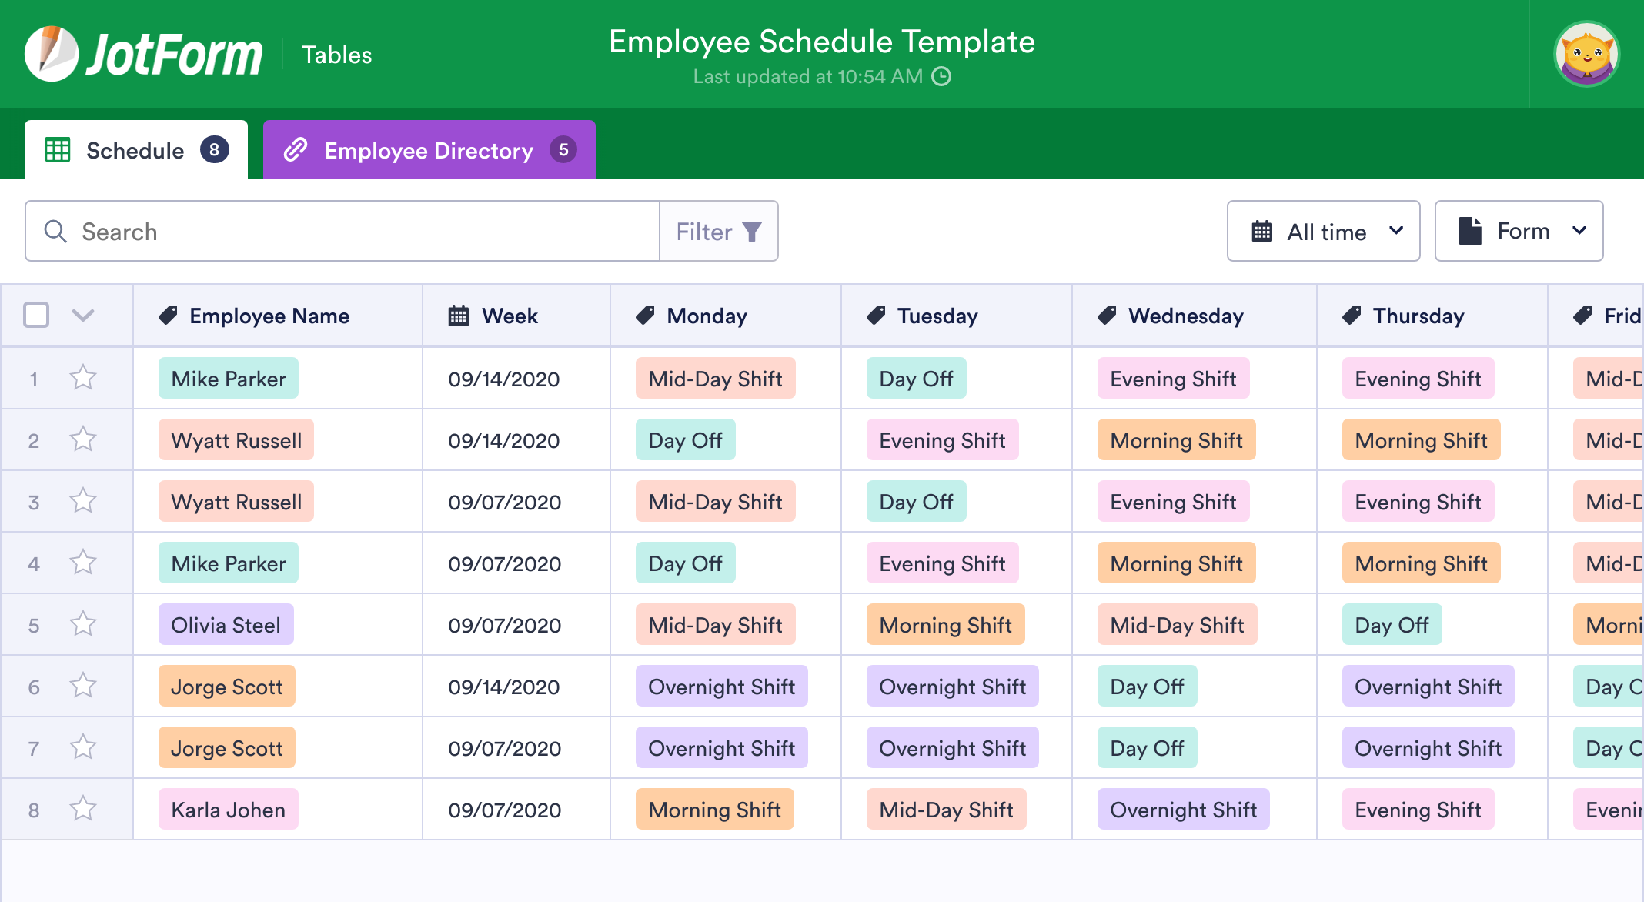This screenshot has height=902, width=1644.
Task: Open the Form dropdown
Action: 1519,231
